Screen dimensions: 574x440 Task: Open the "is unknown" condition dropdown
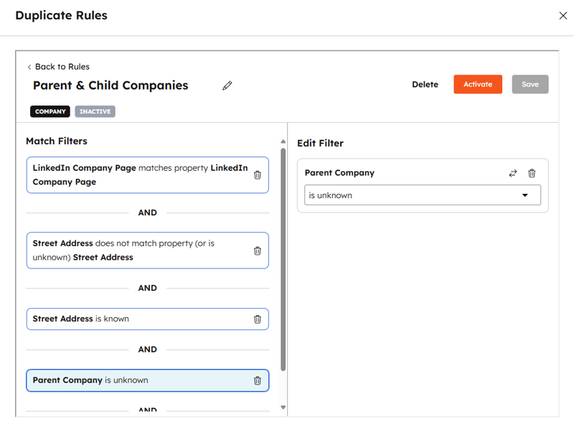click(x=422, y=195)
